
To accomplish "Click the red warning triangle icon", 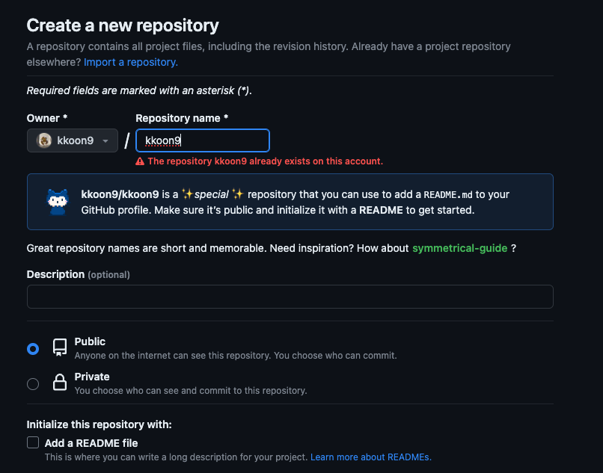I will click(140, 161).
